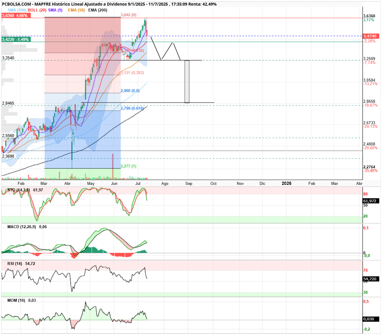Click the red 3,6360 4,66% price tag
The height and width of the screenshot is (335, 382).
pos(16,15)
